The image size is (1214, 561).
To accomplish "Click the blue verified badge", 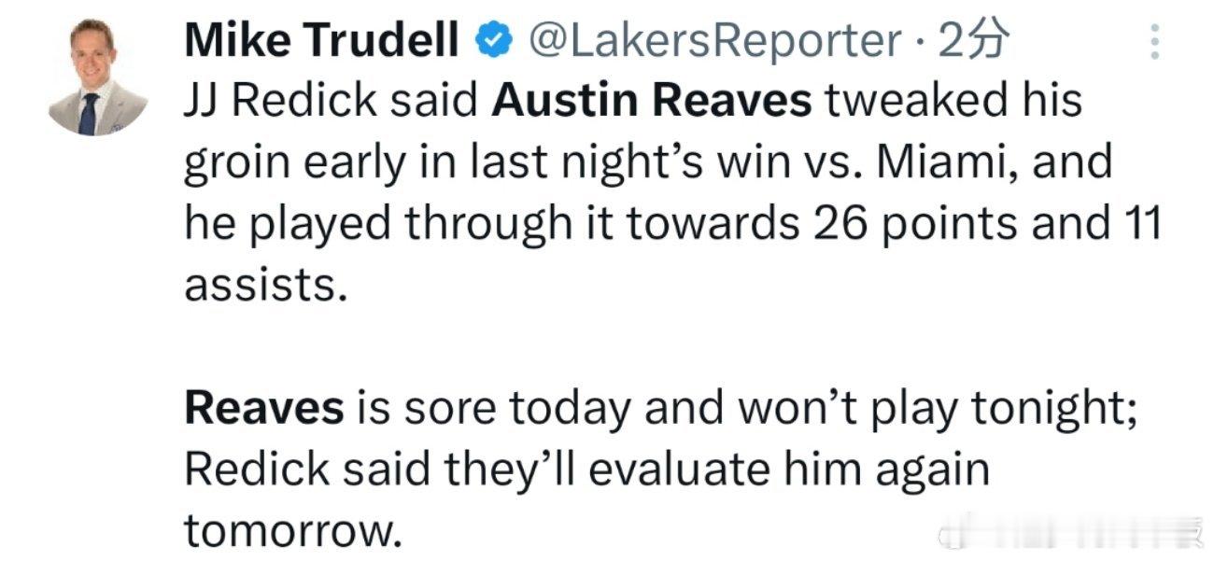I will [x=492, y=40].
